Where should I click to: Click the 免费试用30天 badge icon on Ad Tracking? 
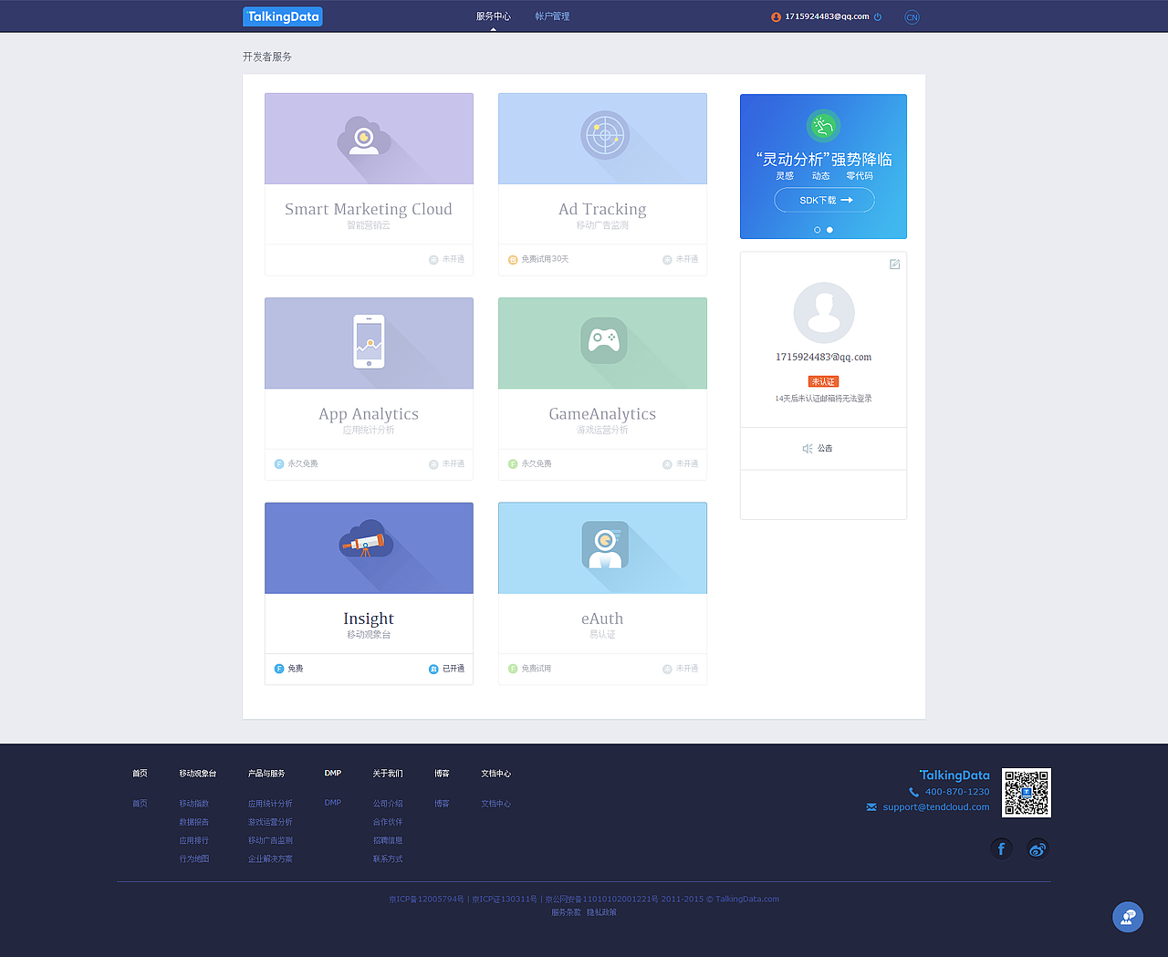513,260
